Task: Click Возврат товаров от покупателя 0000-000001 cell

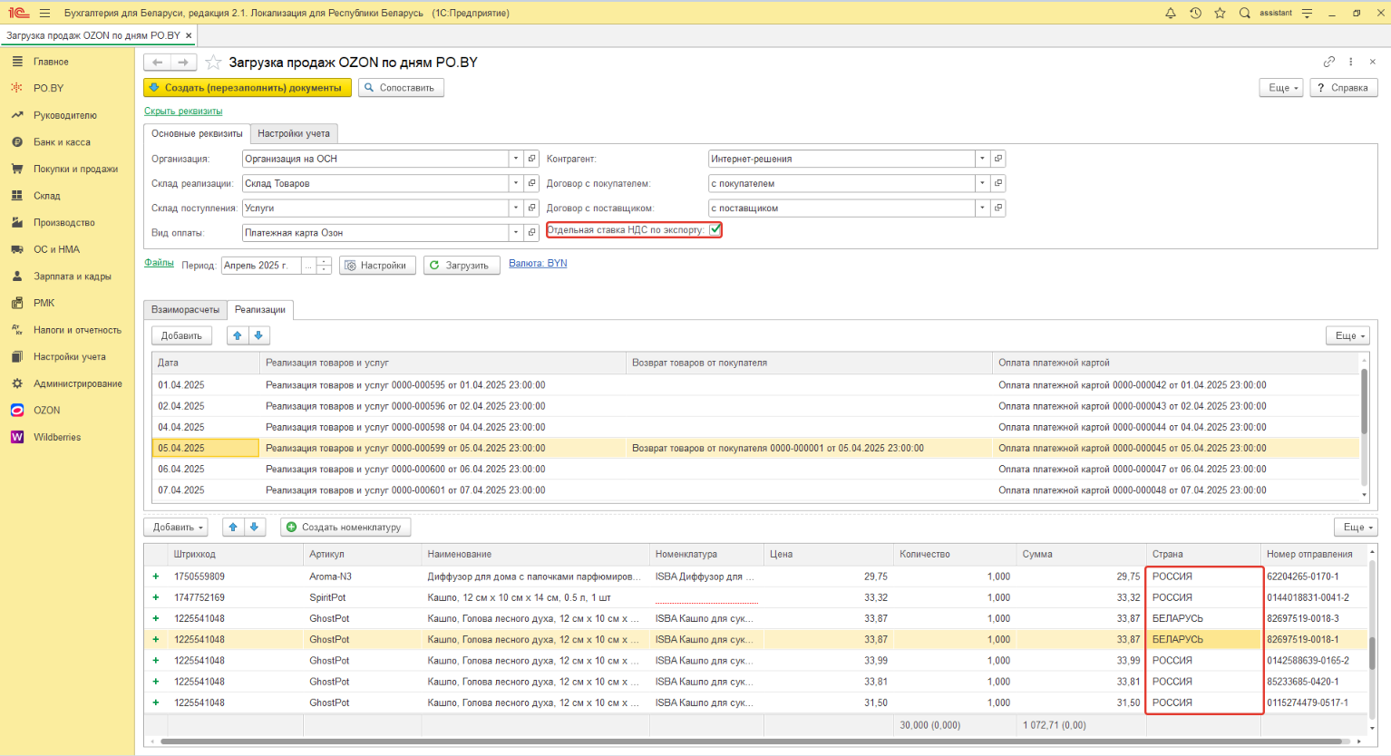Action: [809, 448]
